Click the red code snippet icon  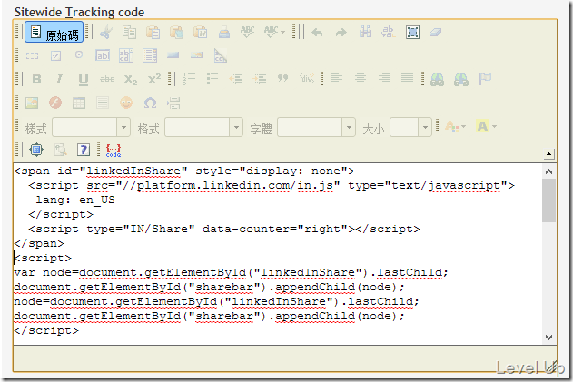[114, 150]
